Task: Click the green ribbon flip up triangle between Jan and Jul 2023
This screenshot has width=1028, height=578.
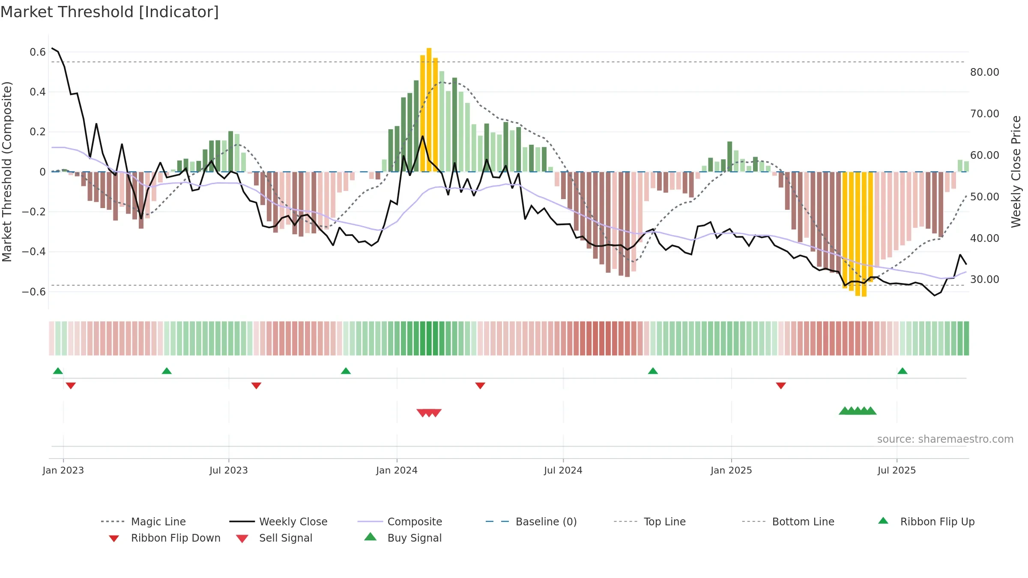Action: [167, 371]
